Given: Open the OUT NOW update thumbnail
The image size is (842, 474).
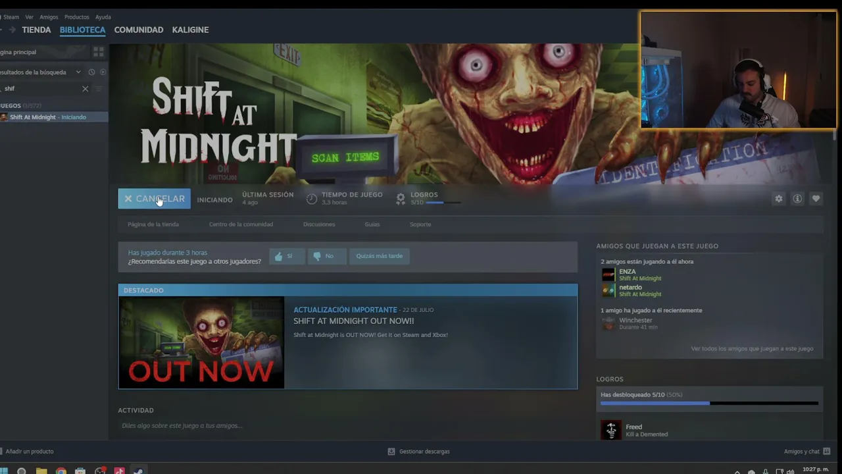Looking at the screenshot, I should coord(201,343).
